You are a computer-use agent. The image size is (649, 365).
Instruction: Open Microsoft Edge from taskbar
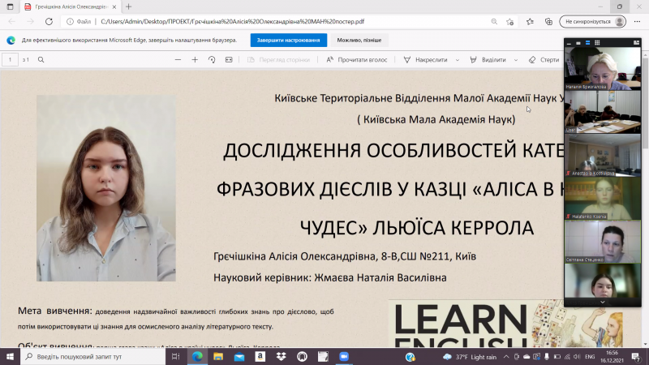click(x=197, y=356)
